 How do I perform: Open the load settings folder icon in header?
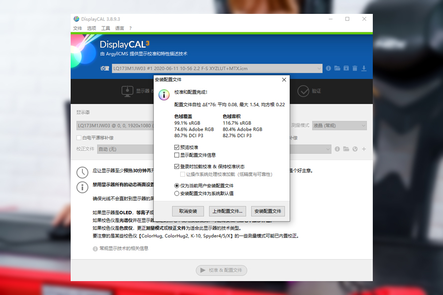[337, 68]
